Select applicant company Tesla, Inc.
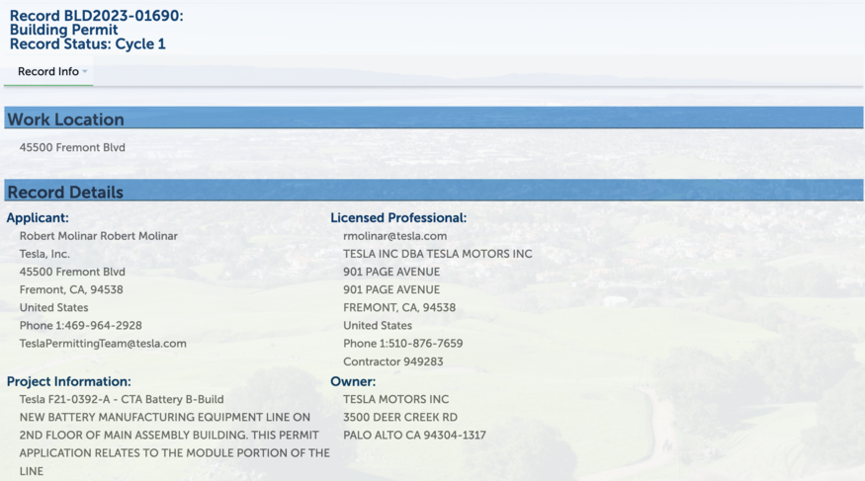 (44, 254)
